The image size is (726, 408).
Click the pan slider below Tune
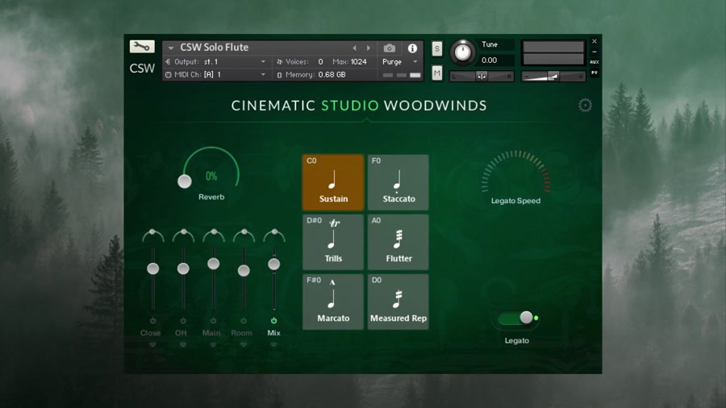click(x=482, y=77)
